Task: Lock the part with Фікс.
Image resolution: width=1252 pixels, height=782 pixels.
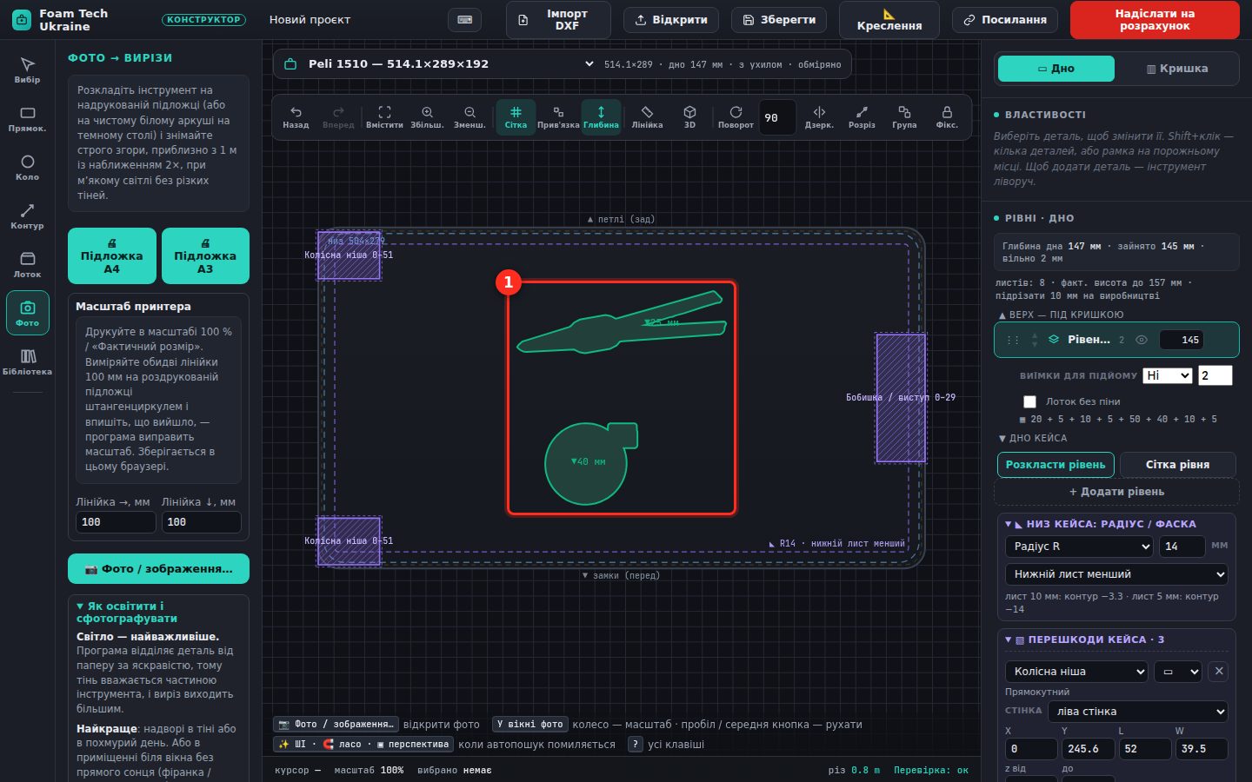Action: (x=947, y=117)
